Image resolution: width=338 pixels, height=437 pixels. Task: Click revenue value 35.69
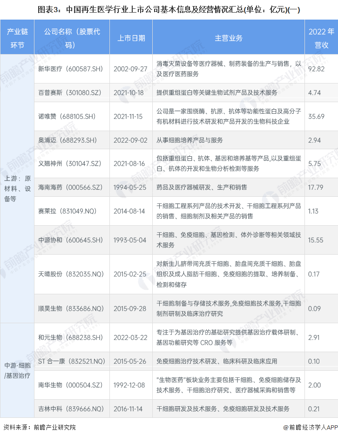(x=316, y=116)
